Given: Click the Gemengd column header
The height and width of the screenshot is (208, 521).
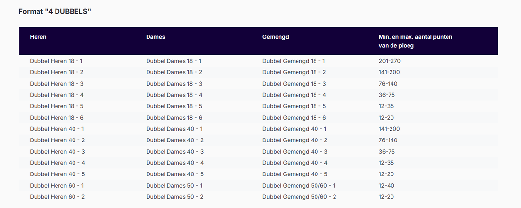Looking at the screenshot, I should [x=276, y=37].
